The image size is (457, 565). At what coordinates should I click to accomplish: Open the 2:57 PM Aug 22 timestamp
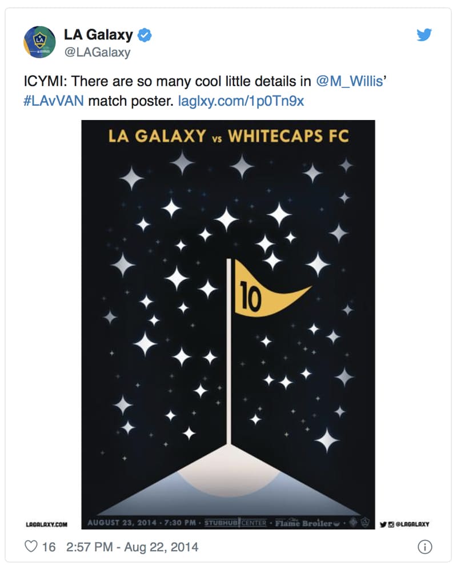(x=133, y=547)
